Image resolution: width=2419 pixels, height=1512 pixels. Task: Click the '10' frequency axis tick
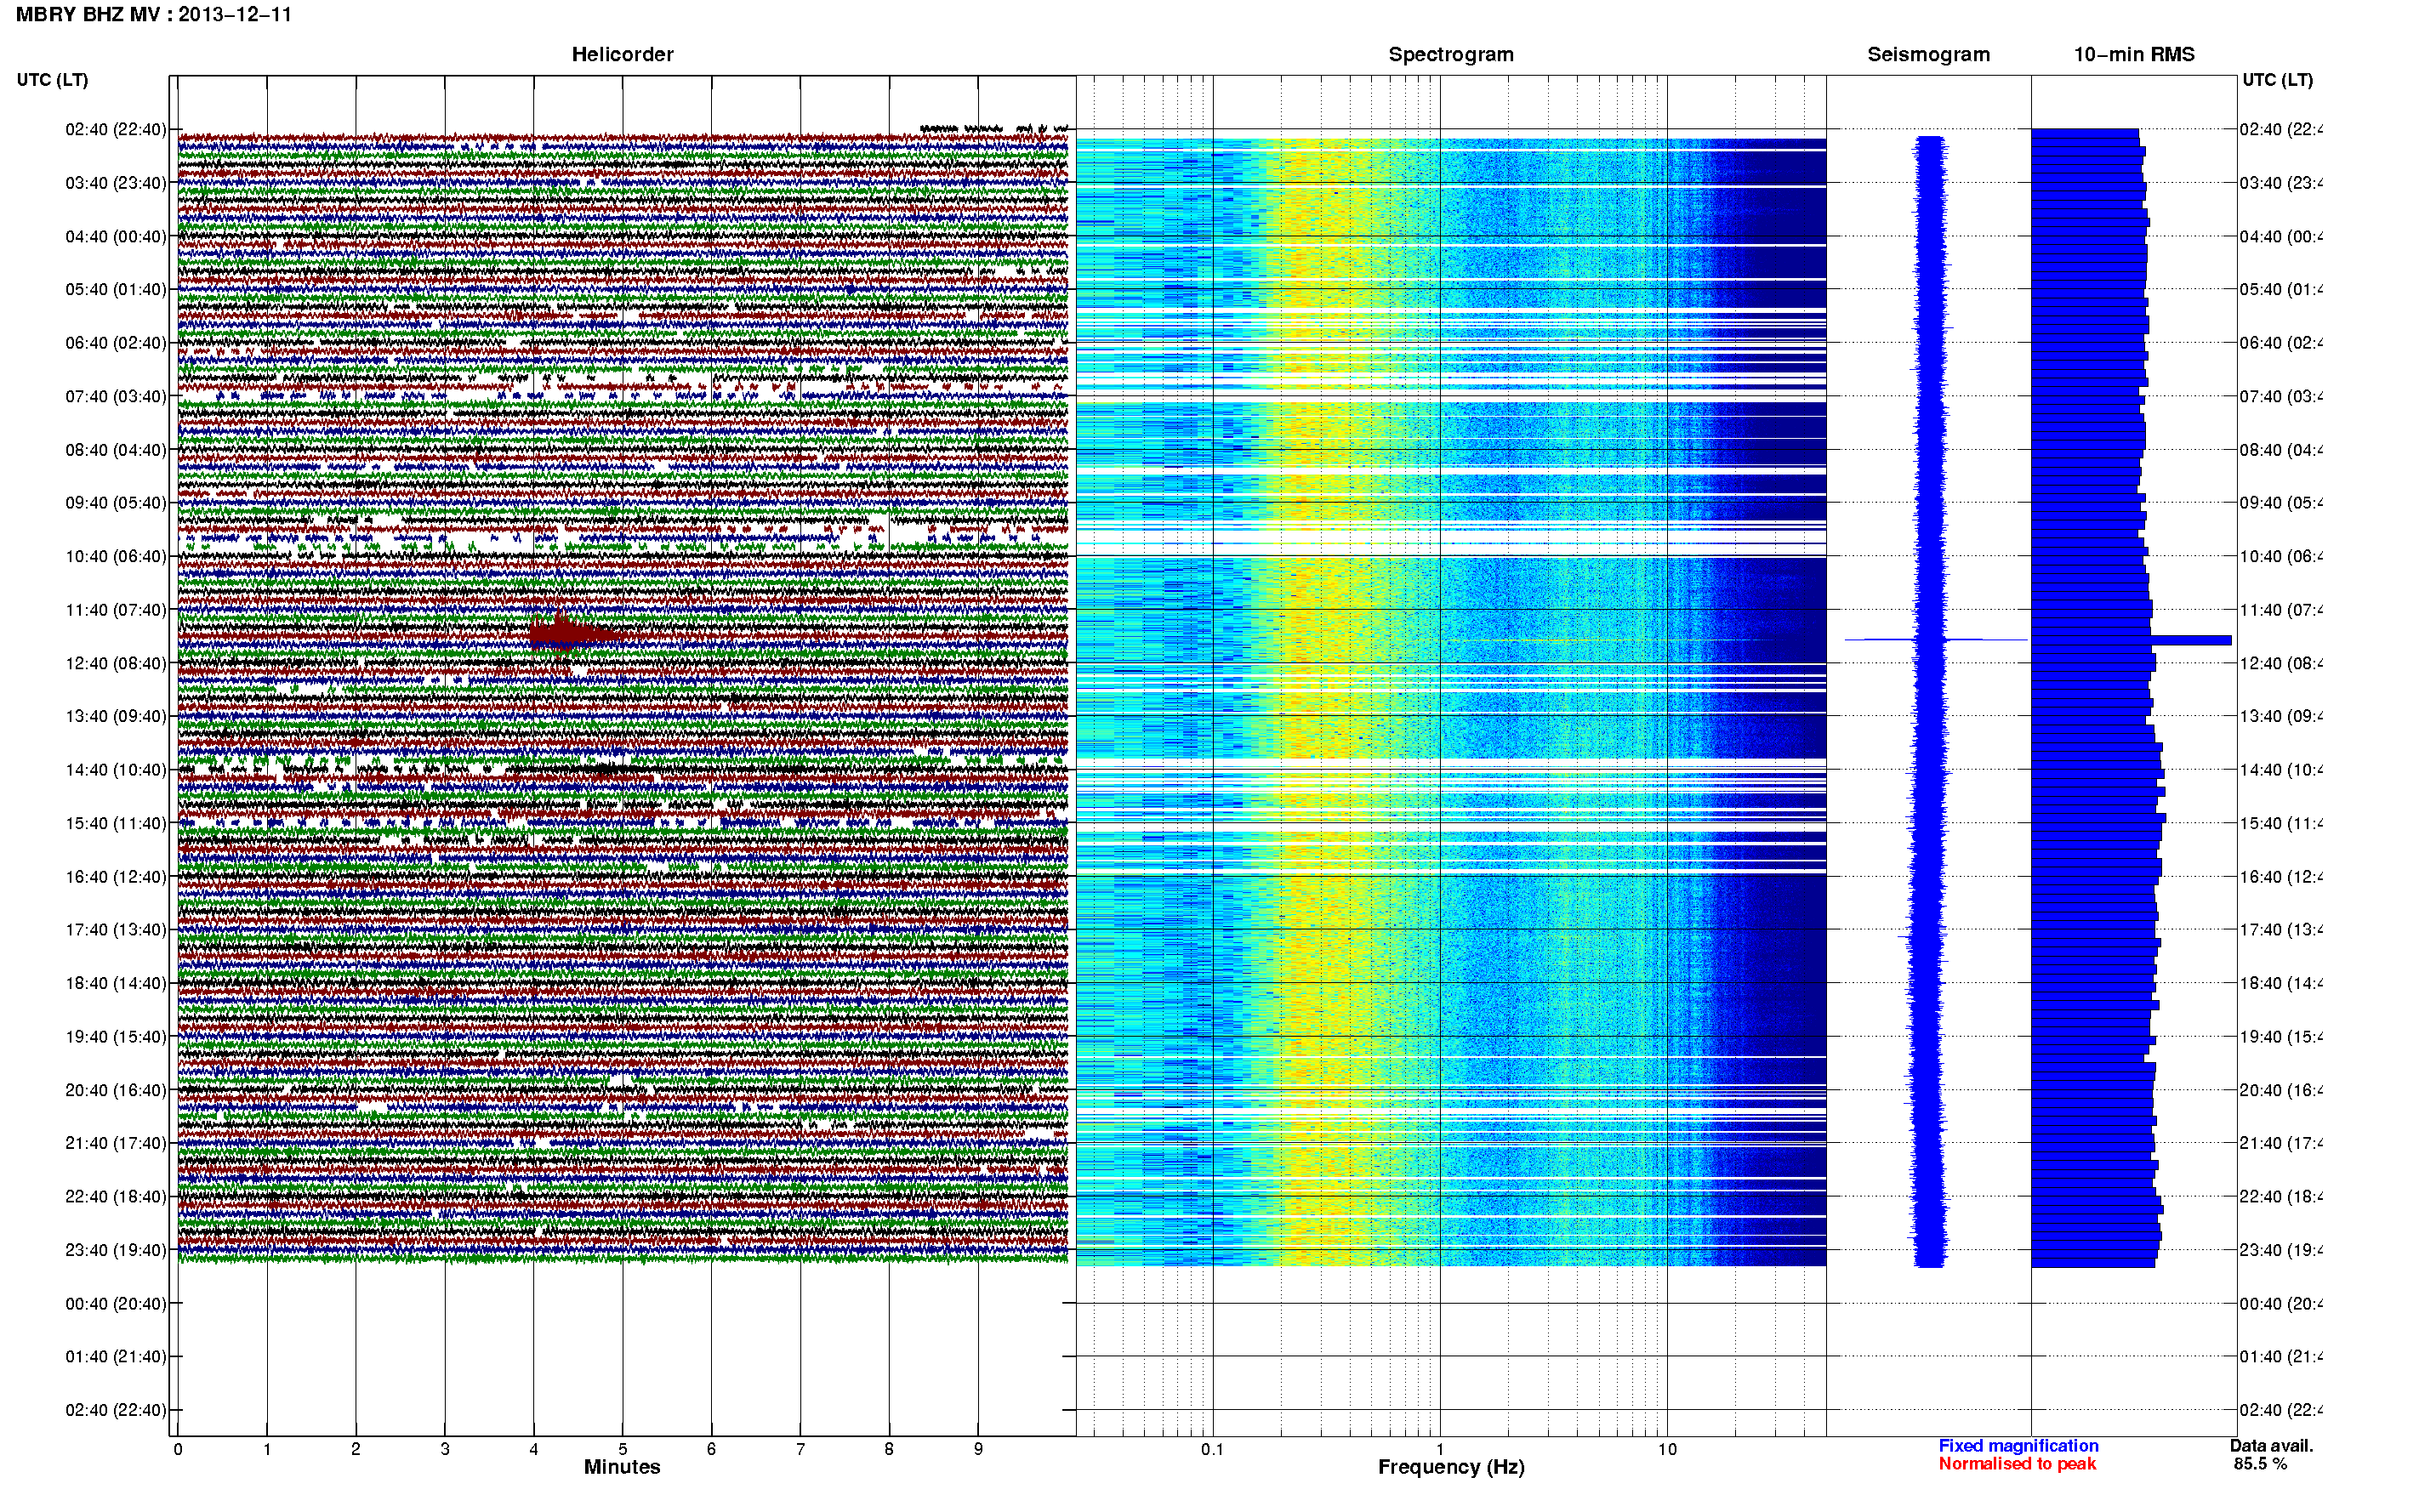(1667, 1450)
